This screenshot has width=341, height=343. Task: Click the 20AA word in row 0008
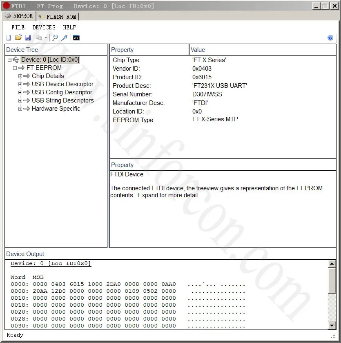tap(40, 291)
